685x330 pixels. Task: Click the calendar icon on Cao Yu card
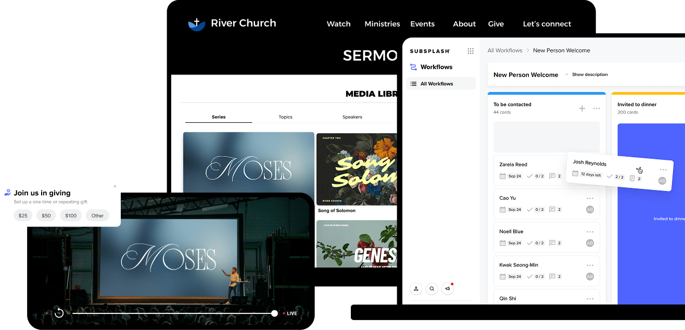(502, 210)
